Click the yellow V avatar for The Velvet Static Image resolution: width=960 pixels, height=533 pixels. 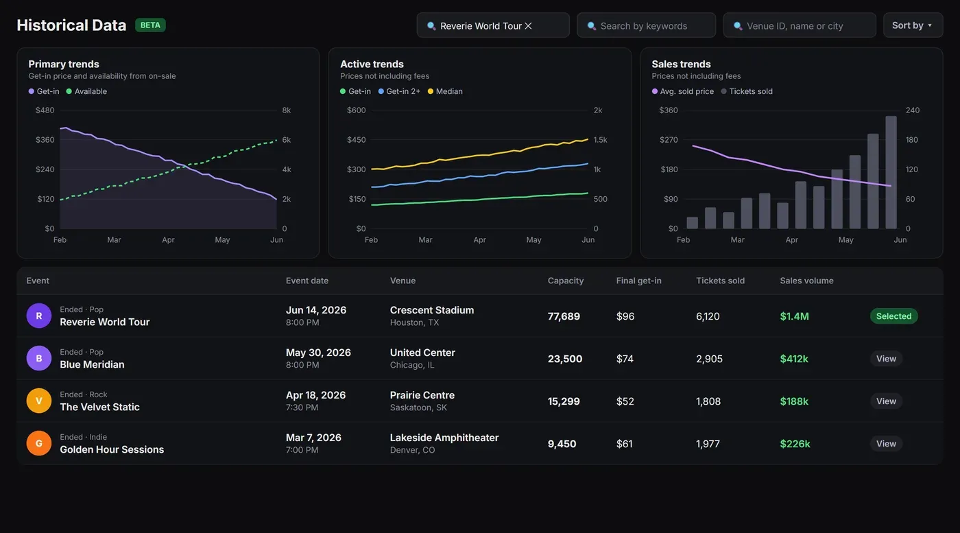click(39, 401)
